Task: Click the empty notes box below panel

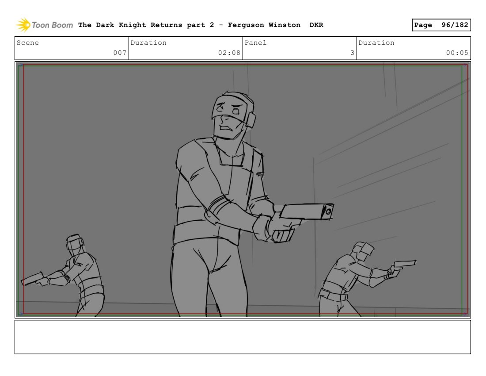Action: pos(243,337)
